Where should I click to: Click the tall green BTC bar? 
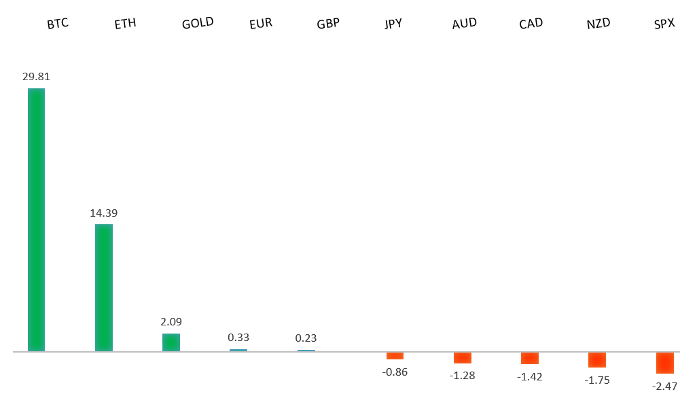click(36, 219)
